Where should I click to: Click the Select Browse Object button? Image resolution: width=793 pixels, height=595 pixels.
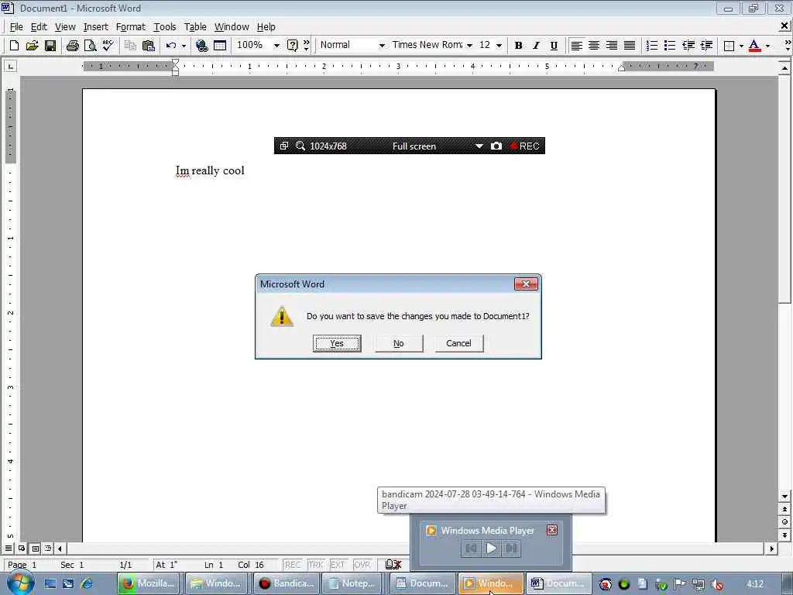click(x=784, y=521)
